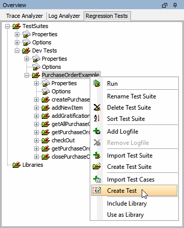Switch to the Log Analyzer tab

[x=64, y=16]
